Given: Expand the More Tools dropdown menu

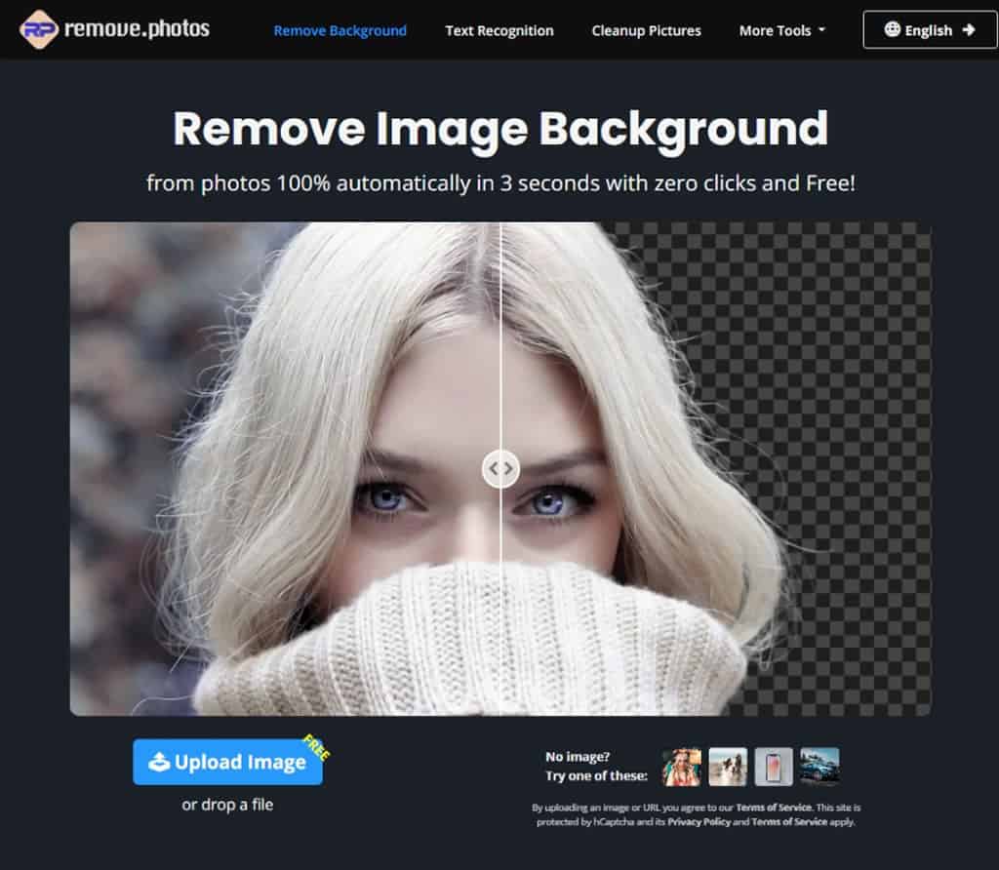Looking at the screenshot, I should (x=775, y=30).
